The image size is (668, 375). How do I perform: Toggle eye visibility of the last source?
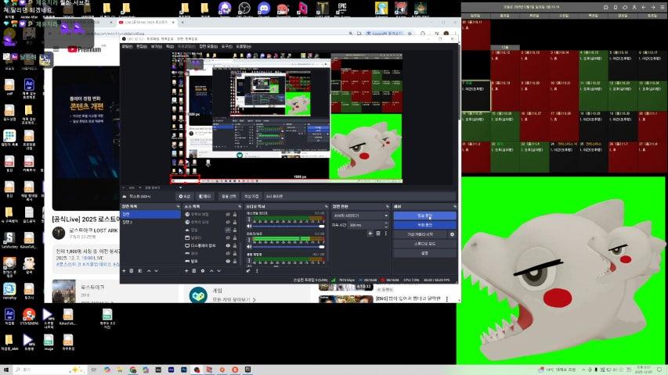coord(228,261)
